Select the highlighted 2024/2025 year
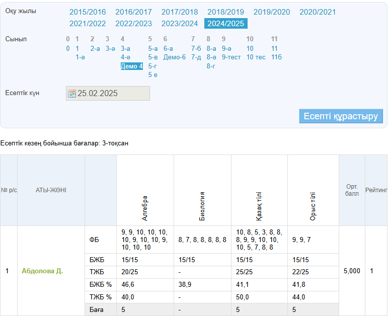389x316 pixels. click(225, 23)
